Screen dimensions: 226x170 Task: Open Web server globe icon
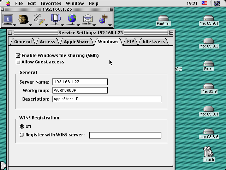72,19
